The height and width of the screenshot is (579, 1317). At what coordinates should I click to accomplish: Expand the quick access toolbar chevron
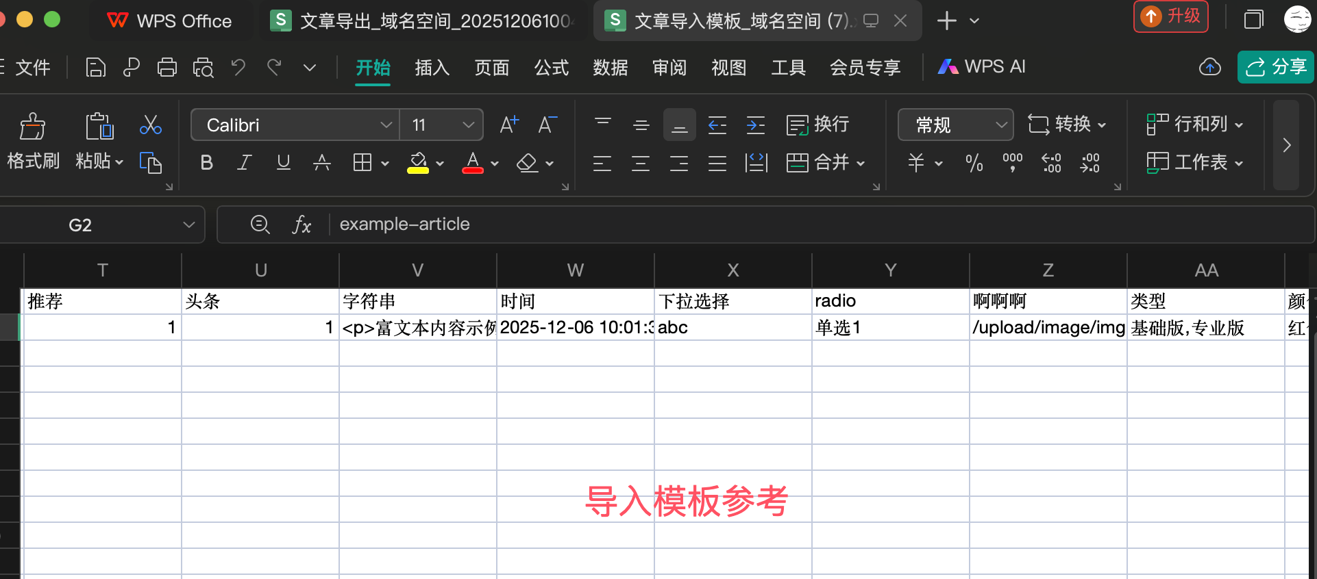click(310, 68)
